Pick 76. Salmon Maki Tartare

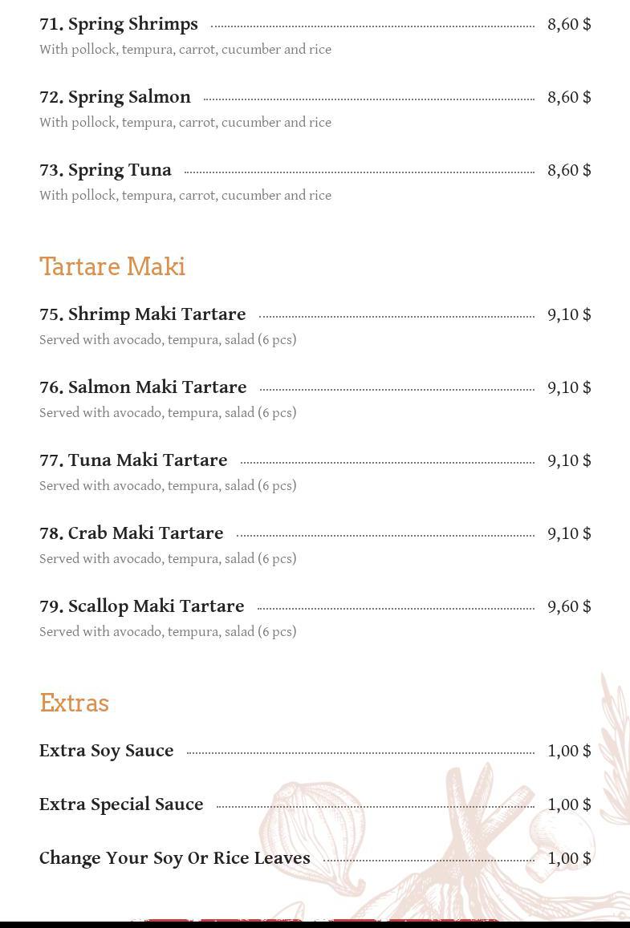143,387
